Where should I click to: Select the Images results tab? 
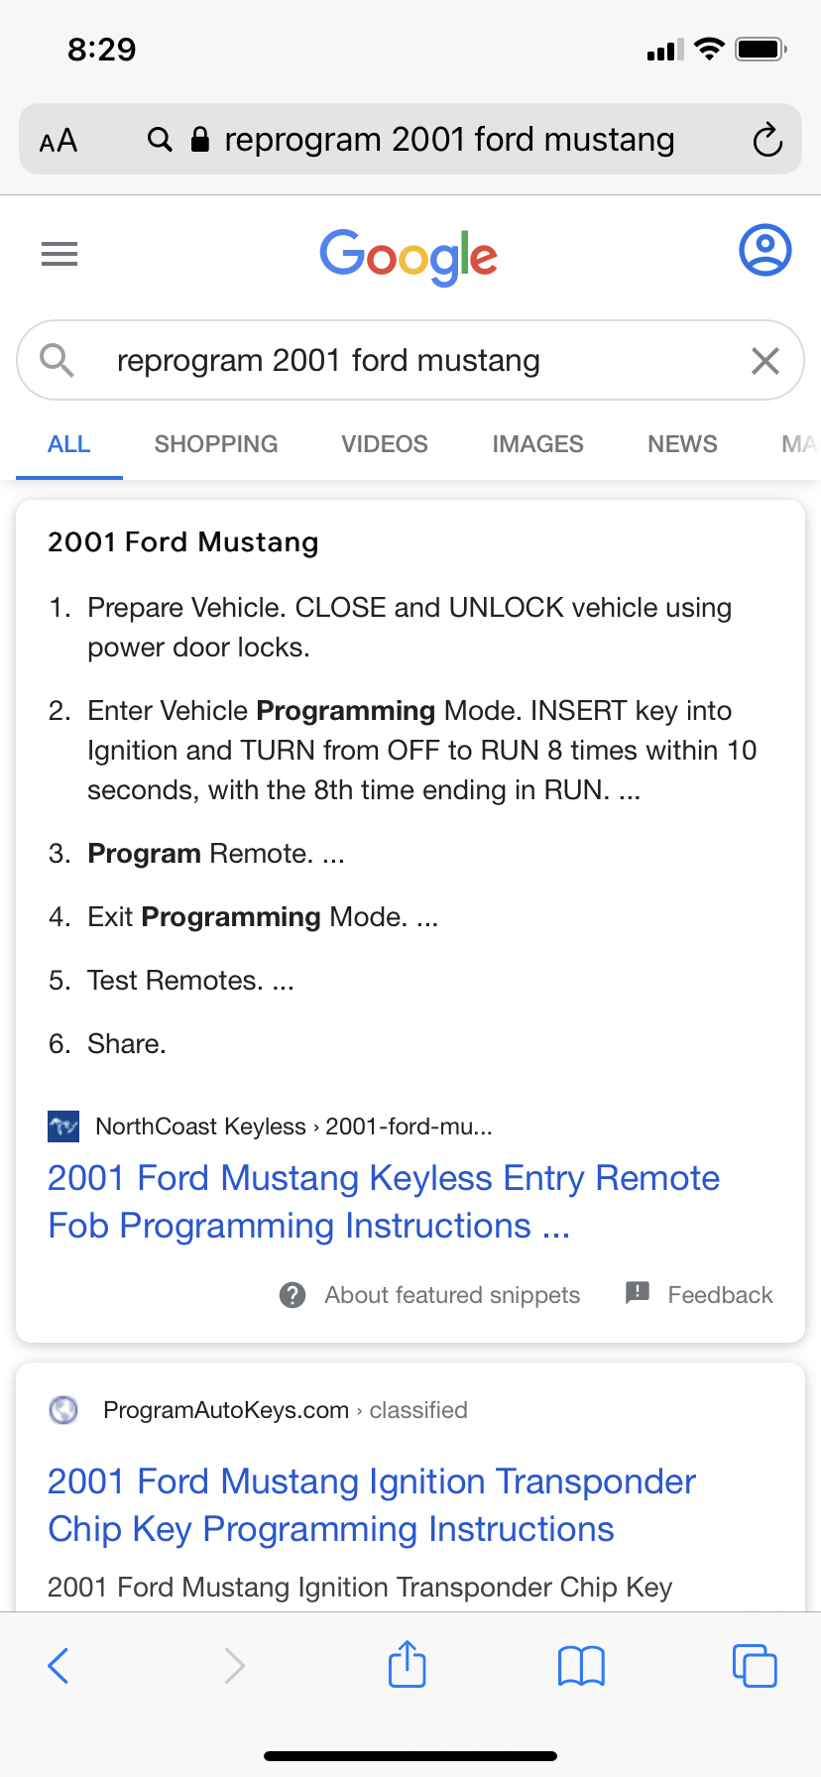click(537, 444)
